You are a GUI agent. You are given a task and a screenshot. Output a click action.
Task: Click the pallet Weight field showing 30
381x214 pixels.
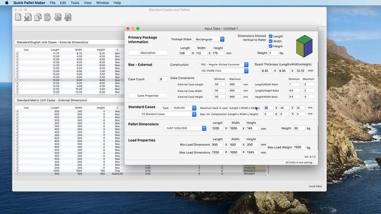coord(299,128)
